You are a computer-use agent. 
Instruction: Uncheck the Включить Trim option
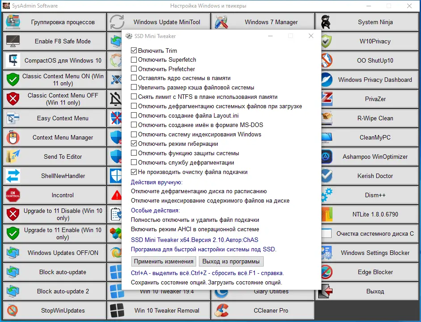pyautogui.click(x=133, y=51)
